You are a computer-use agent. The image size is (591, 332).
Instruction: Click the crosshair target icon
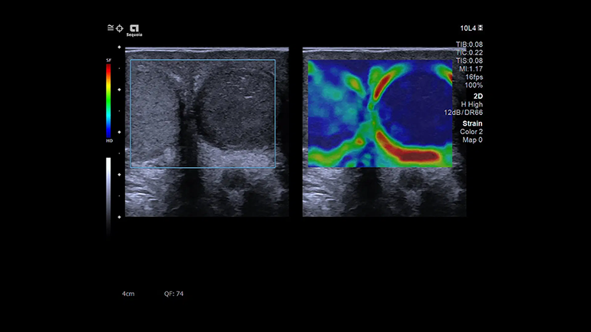coord(120,28)
